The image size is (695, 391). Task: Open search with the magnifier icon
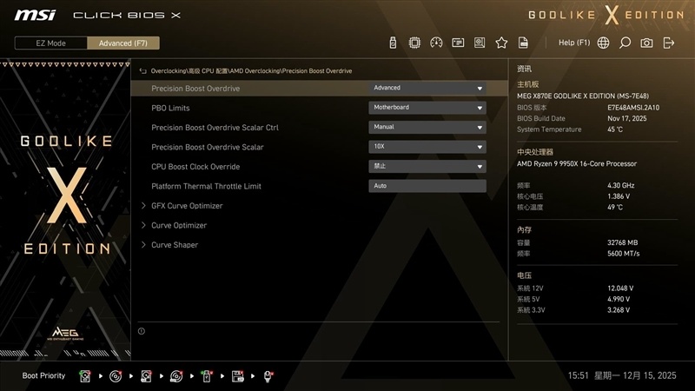625,43
